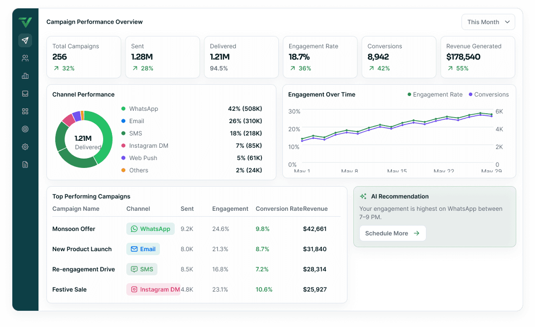Click the Web Push purple legend dot
535x327 pixels.
tap(123, 158)
